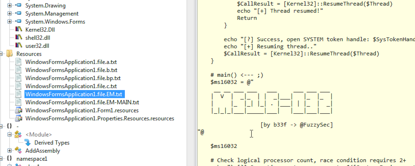Open WindowsFormsApplication1.file.a.txt resource
415x166 pixels.
[71, 62]
